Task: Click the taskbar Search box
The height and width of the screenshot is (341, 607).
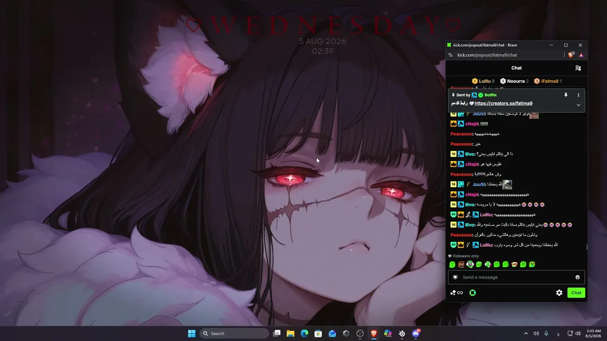Action: pos(234,333)
